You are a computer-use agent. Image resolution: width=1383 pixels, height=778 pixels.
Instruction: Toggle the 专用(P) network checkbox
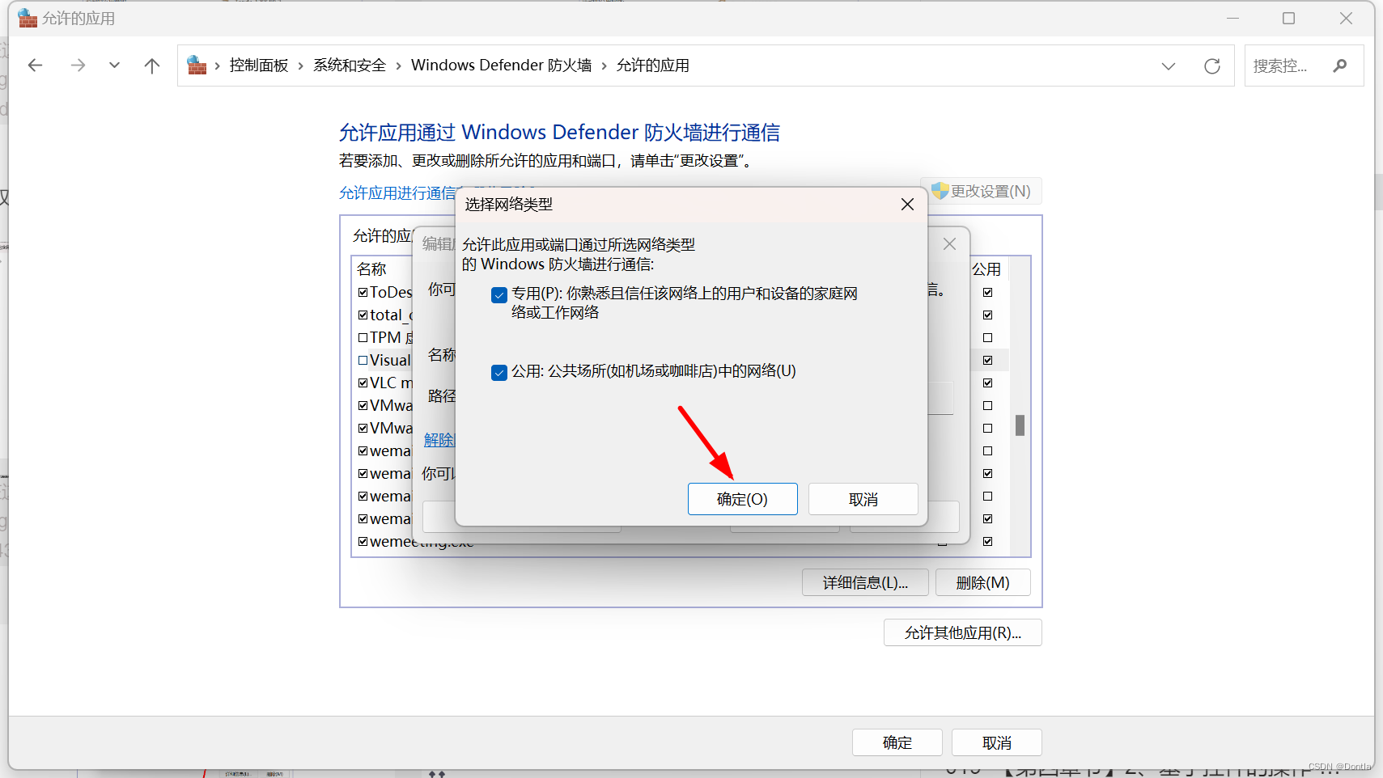point(499,295)
